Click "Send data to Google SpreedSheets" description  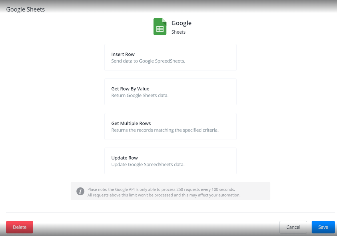pyautogui.click(x=148, y=61)
